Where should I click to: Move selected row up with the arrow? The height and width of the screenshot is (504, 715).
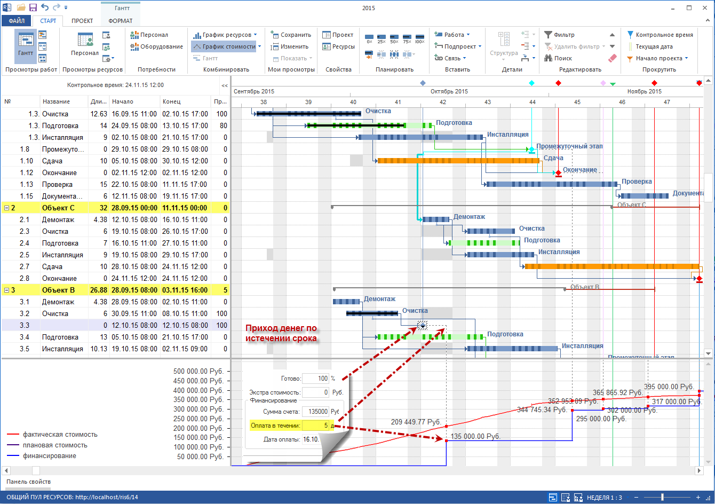pyautogui.click(x=612, y=35)
